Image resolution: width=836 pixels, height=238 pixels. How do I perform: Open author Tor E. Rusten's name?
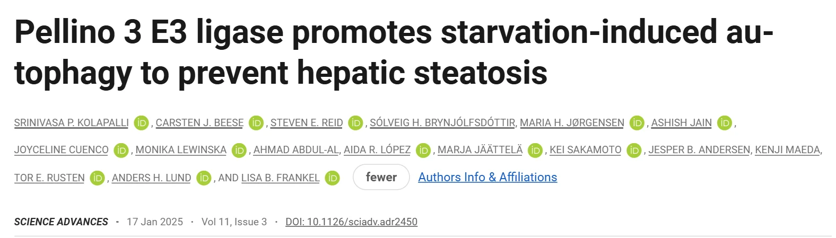click(49, 178)
